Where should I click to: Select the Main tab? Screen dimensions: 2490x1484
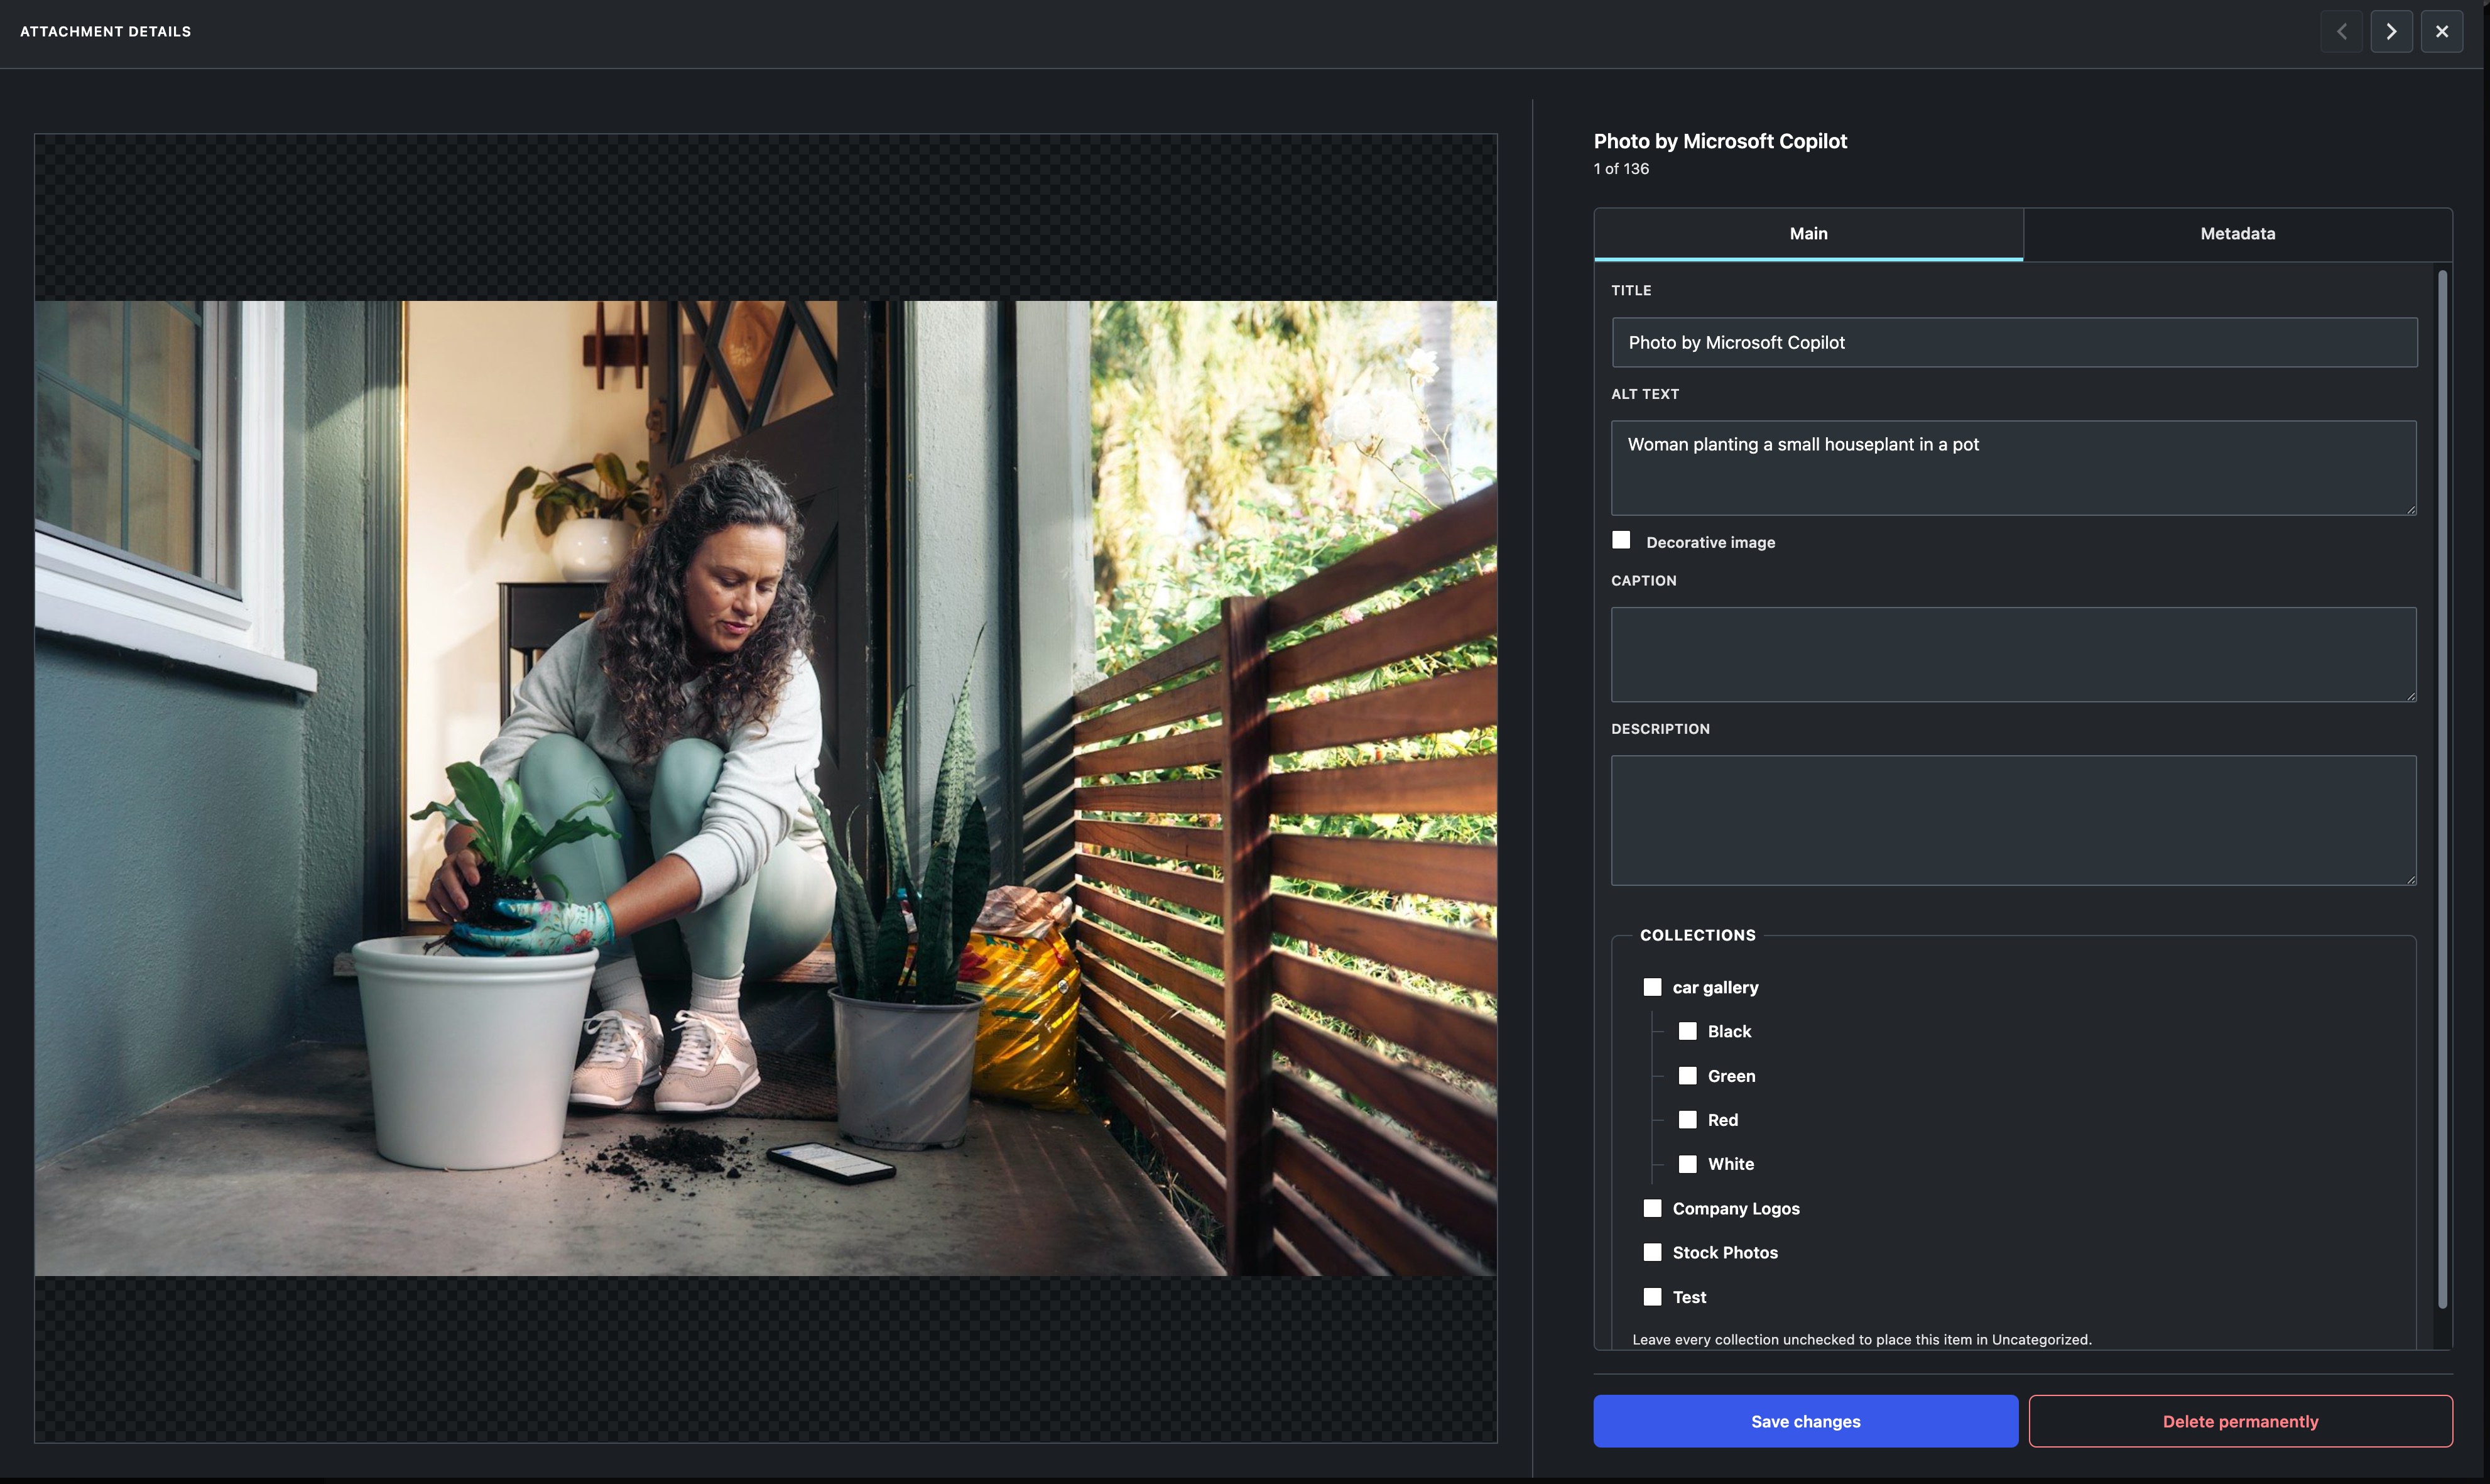pos(1808,234)
